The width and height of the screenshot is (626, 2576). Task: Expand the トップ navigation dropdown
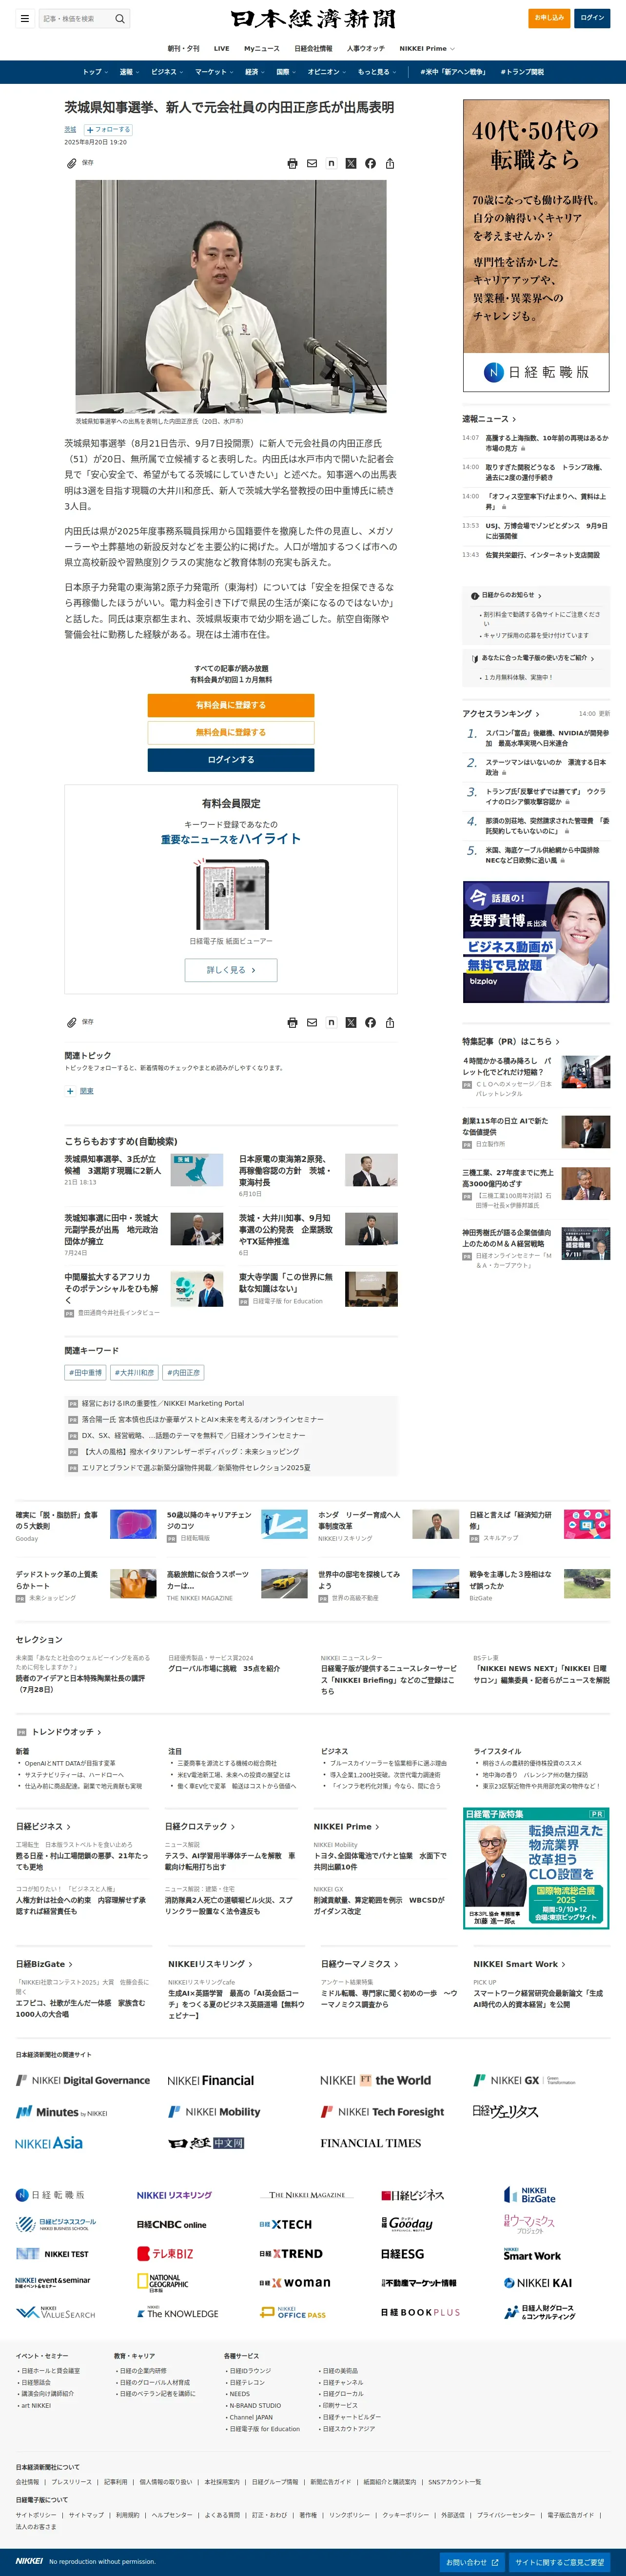[x=95, y=72]
